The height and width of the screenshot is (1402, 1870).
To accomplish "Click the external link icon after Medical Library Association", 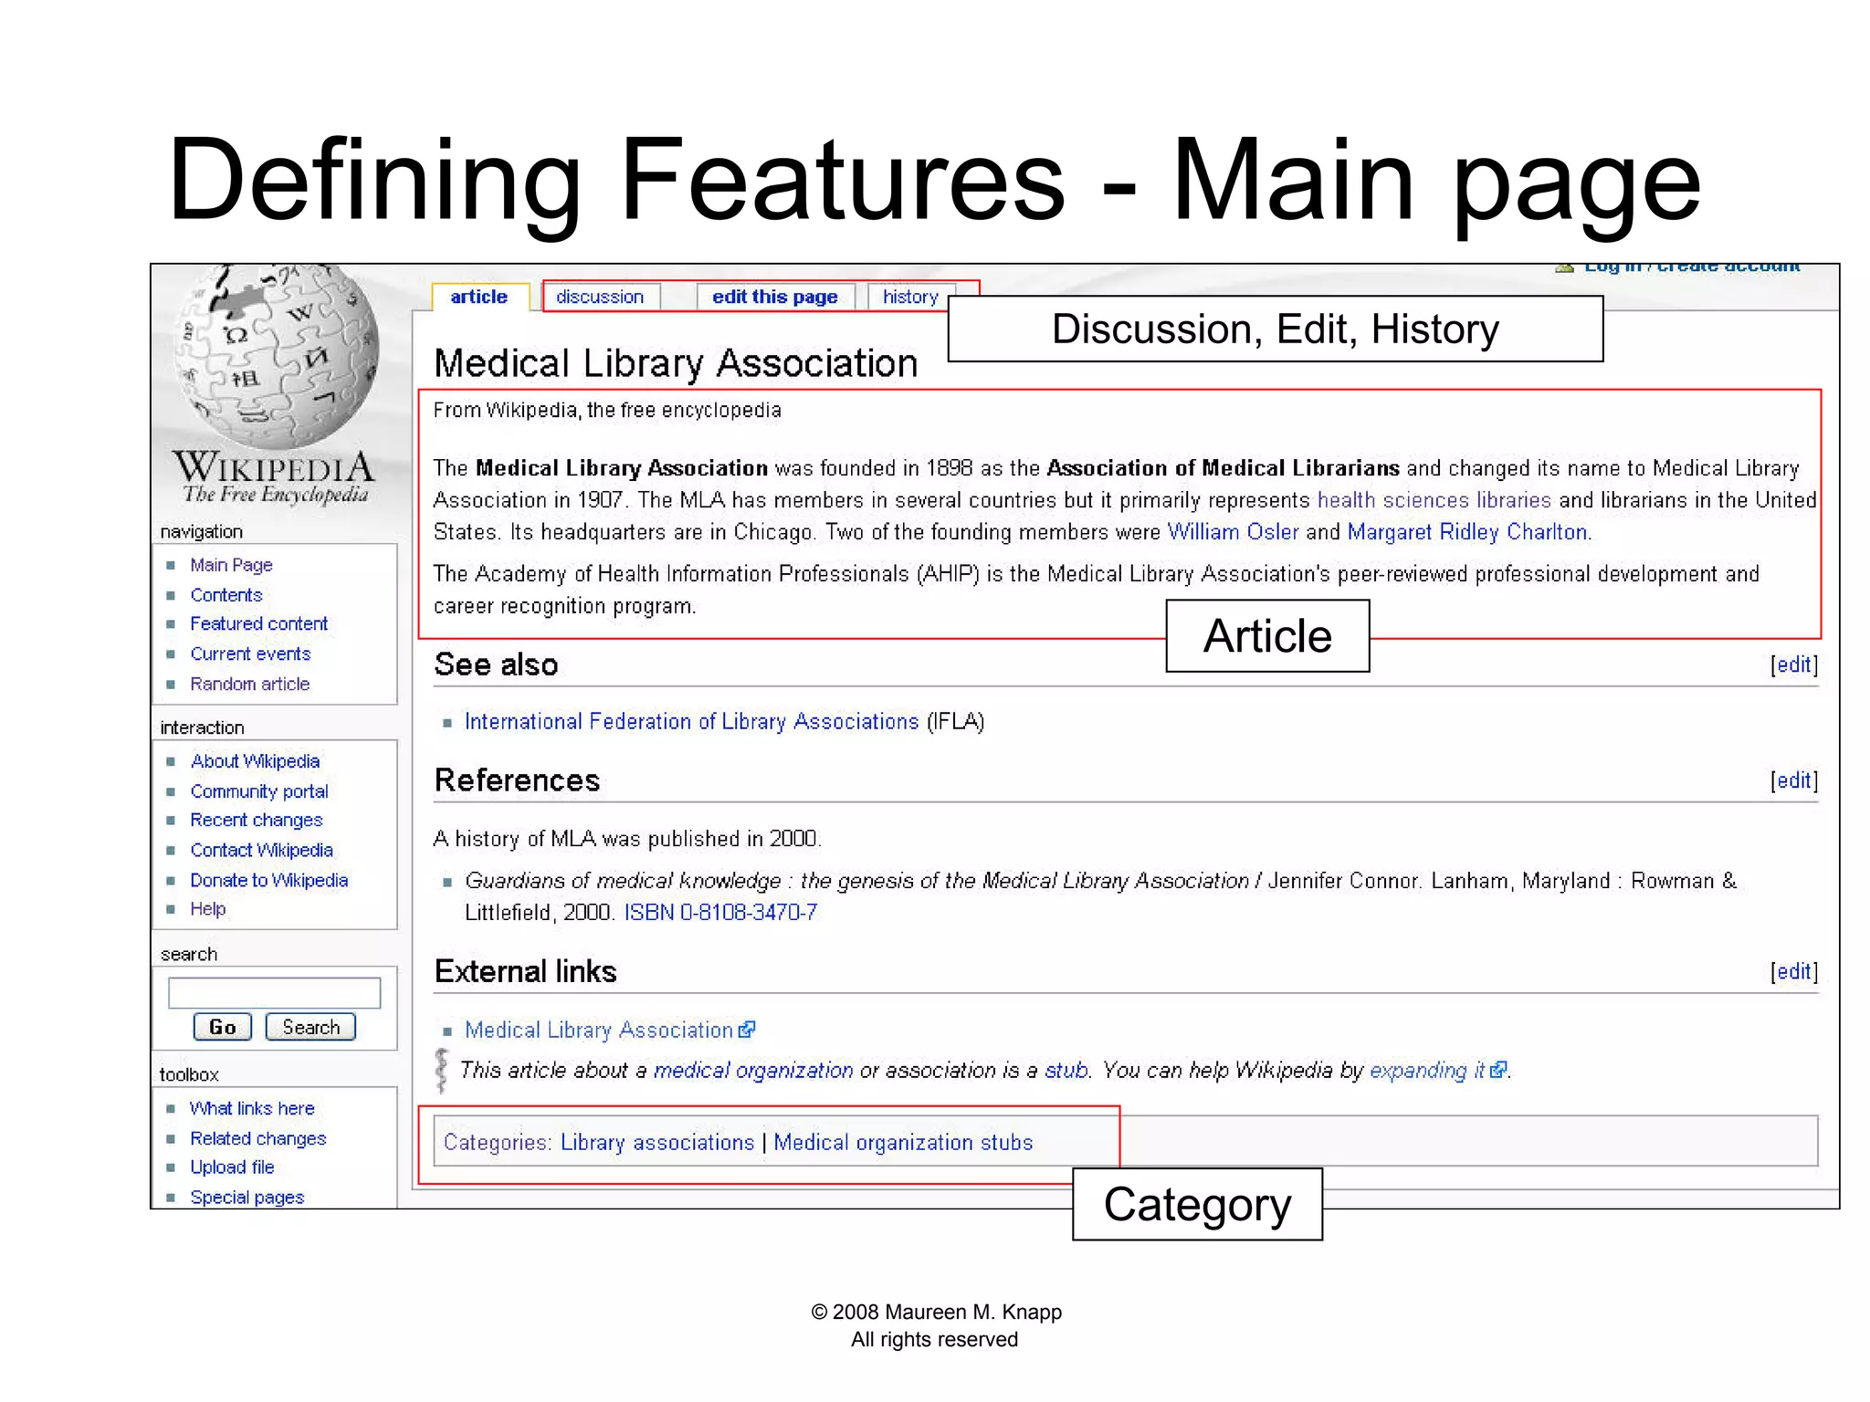I will tap(747, 1030).
